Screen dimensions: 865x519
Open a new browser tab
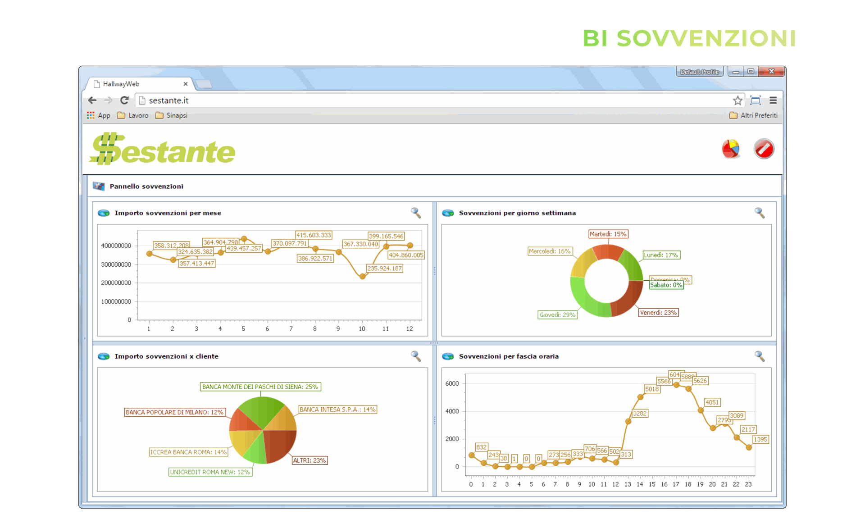coord(204,84)
